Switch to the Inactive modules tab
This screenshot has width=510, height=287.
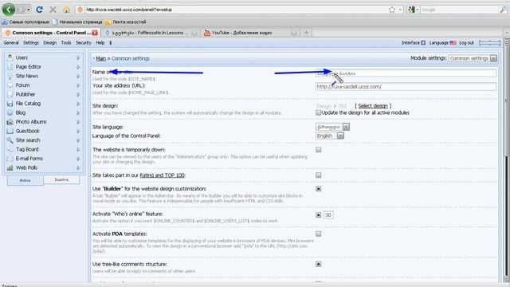[61, 179]
